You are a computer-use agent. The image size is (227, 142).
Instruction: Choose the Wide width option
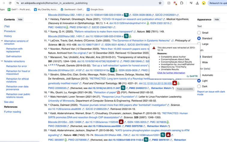[199, 62]
